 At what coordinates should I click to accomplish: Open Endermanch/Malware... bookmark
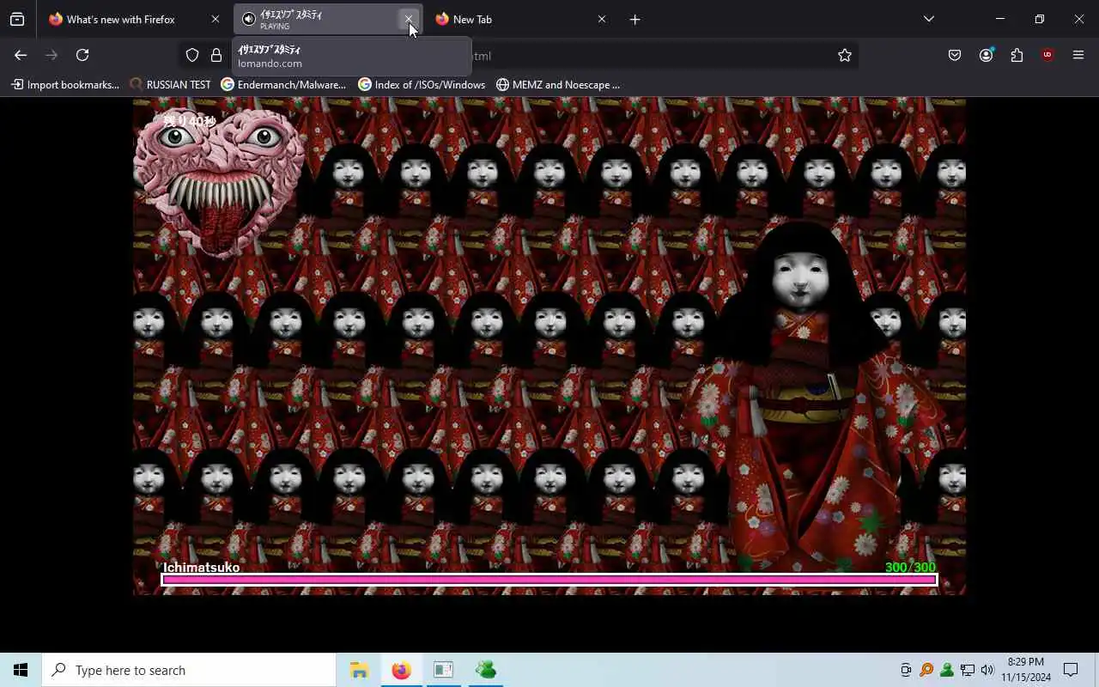283,84
